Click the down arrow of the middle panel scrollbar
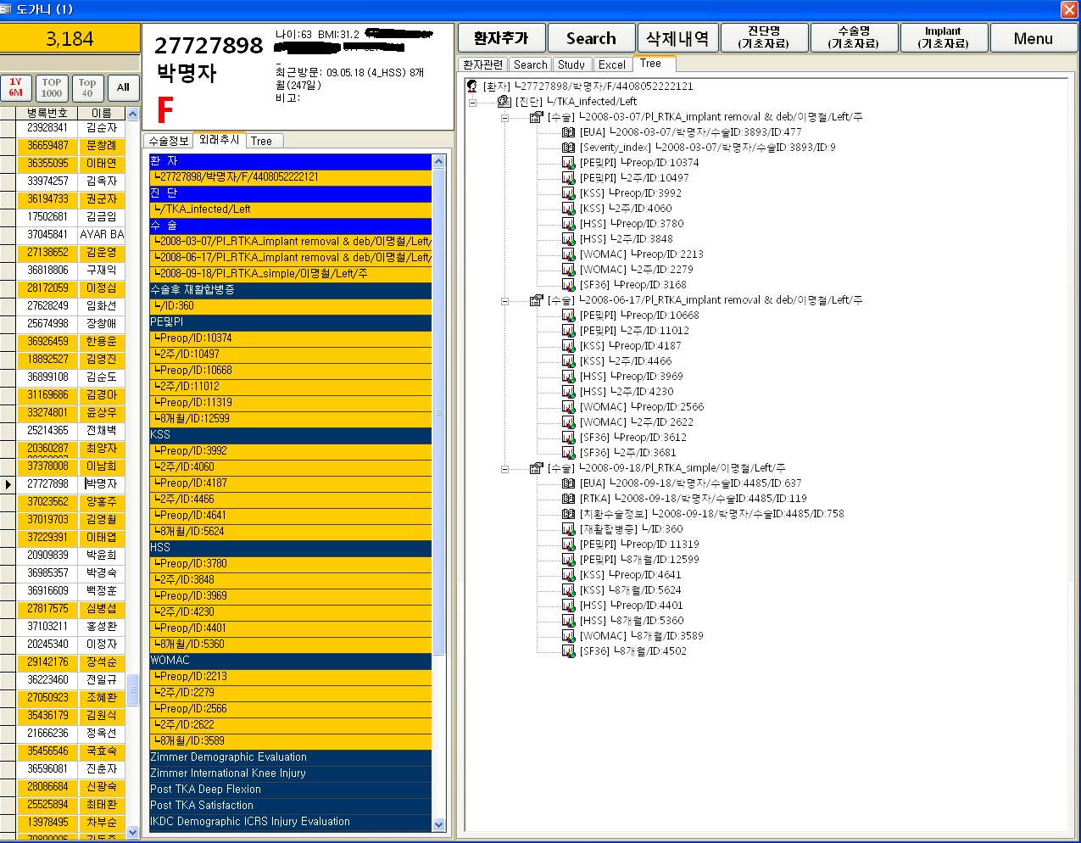 tap(438, 824)
